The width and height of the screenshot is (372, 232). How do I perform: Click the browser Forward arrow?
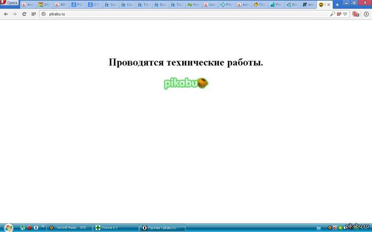point(14,14)
